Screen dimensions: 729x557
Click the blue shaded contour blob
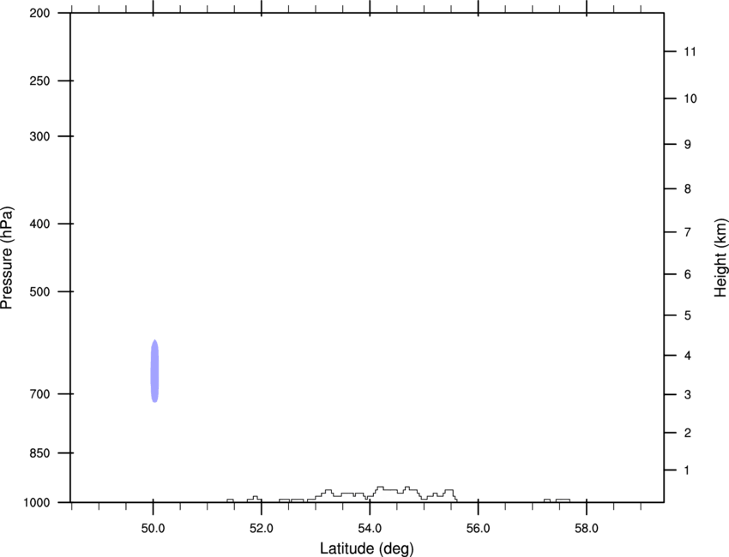point(155,371)
